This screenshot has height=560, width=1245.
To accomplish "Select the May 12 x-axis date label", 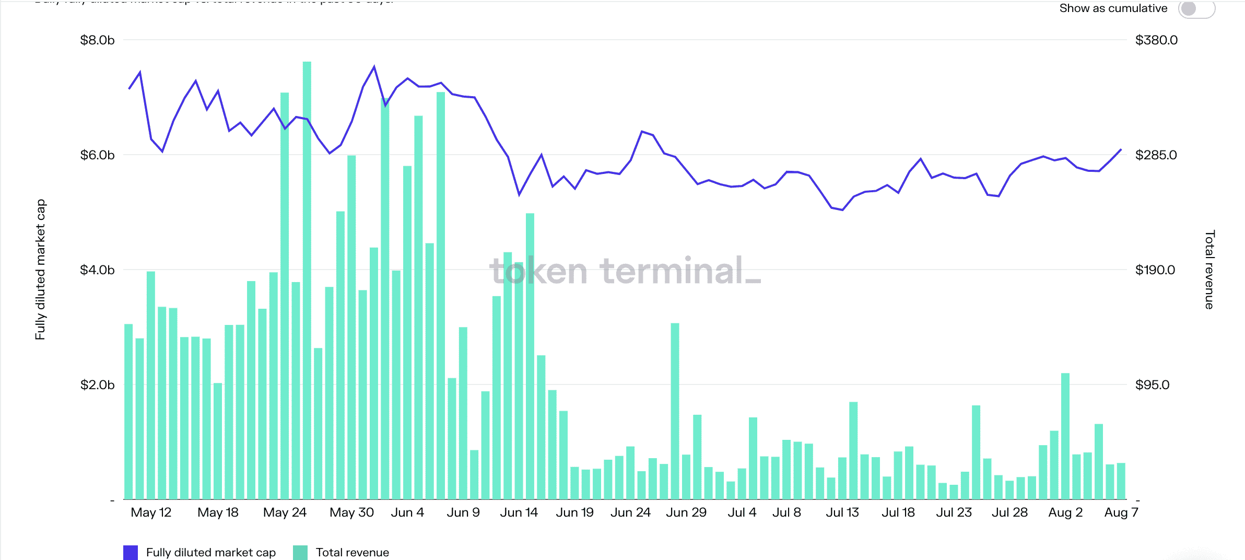I will (151, 512).
